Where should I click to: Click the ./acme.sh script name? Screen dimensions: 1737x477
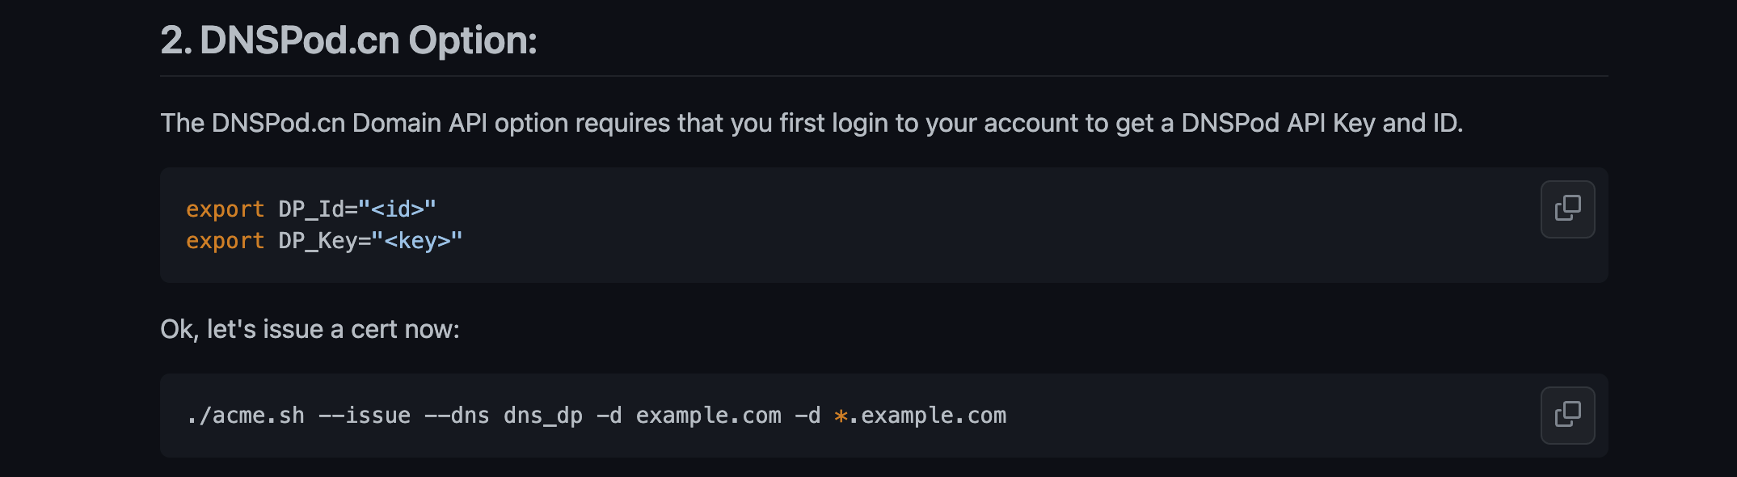[246, 416]
